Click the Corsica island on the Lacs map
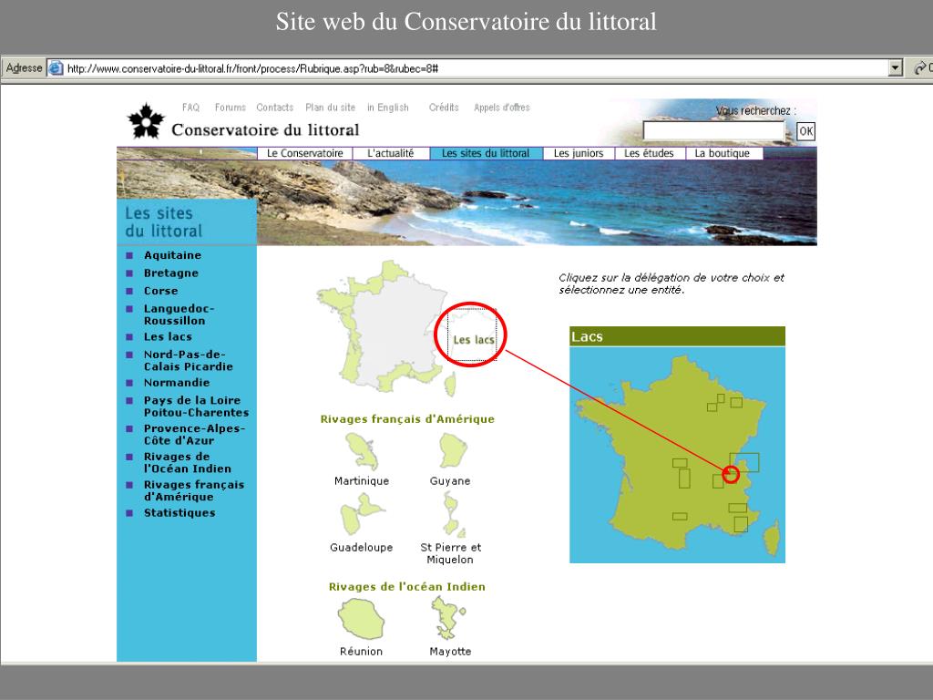The height and width of the screenshot is (700, 933). point(772,538)
